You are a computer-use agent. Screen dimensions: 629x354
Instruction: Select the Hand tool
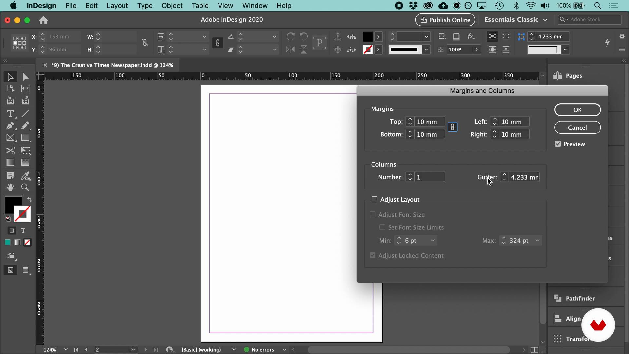[10, 187]
